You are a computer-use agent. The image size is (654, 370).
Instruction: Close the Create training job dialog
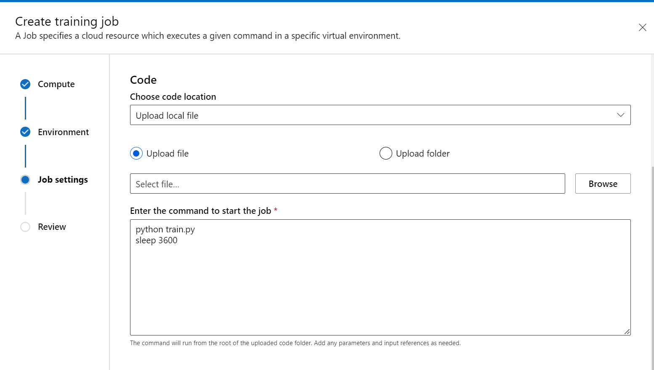click(642, 28)
